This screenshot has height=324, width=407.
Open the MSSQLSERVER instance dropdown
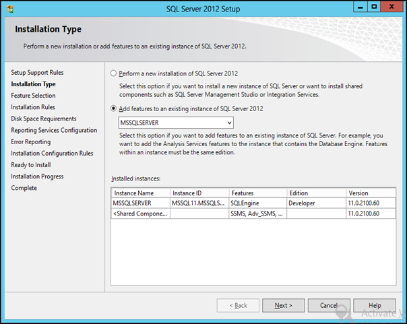pyautogui.click(x=230, y=123)
